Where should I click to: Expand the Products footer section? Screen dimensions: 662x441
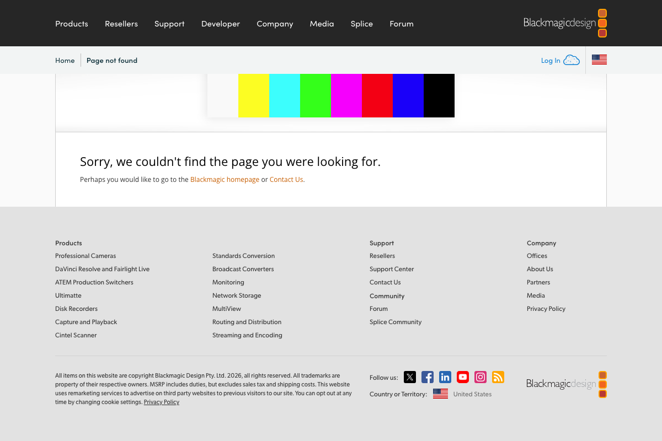click(x=68, y=243)
